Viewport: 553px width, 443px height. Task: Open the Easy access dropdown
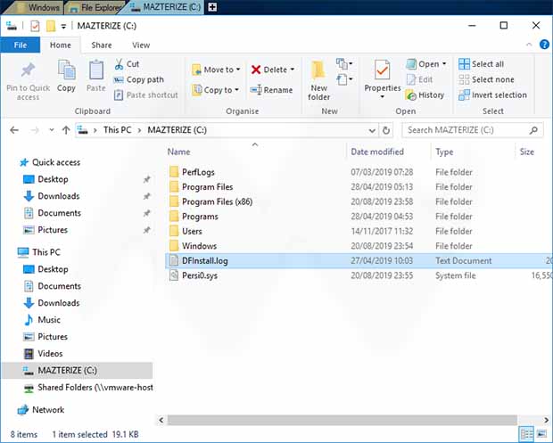click(x=344, y=79)
